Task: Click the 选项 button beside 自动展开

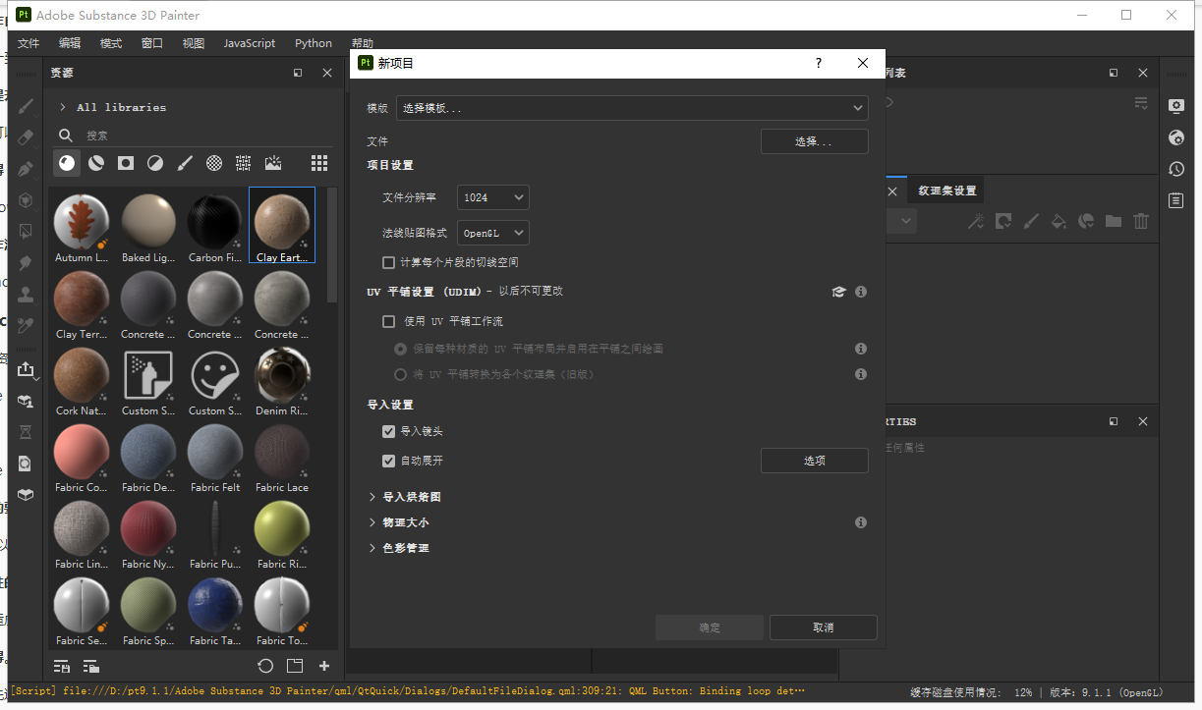Action: [814, 461]
